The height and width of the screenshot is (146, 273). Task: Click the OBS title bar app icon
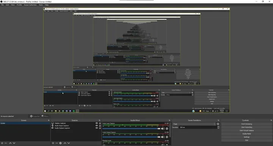(x=2, y=2)
